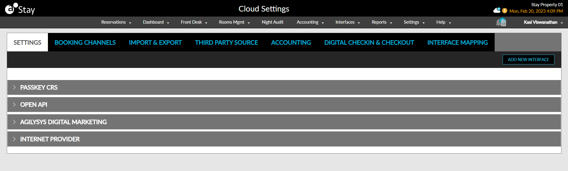The height and width of the screenshot is (171, 568).
Task: Click the Cloud Settings page title
Action: pyautogui.click(x=264, y=9)
